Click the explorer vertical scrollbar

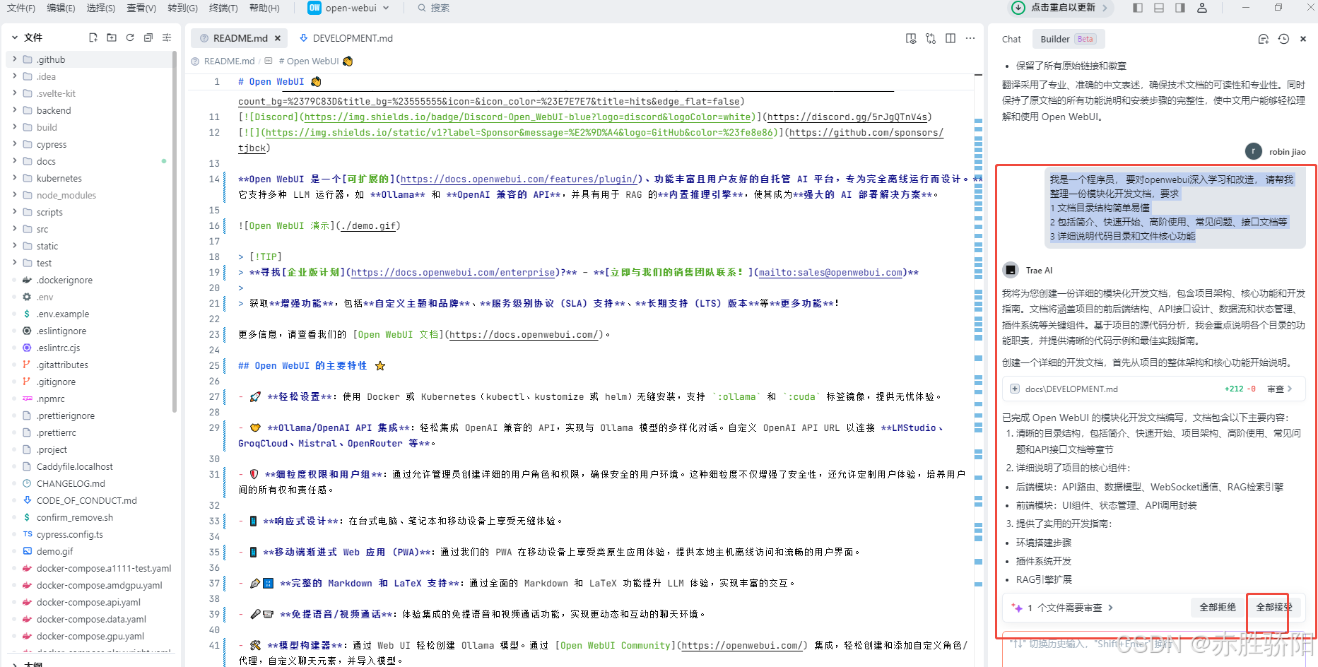point(174,233)
